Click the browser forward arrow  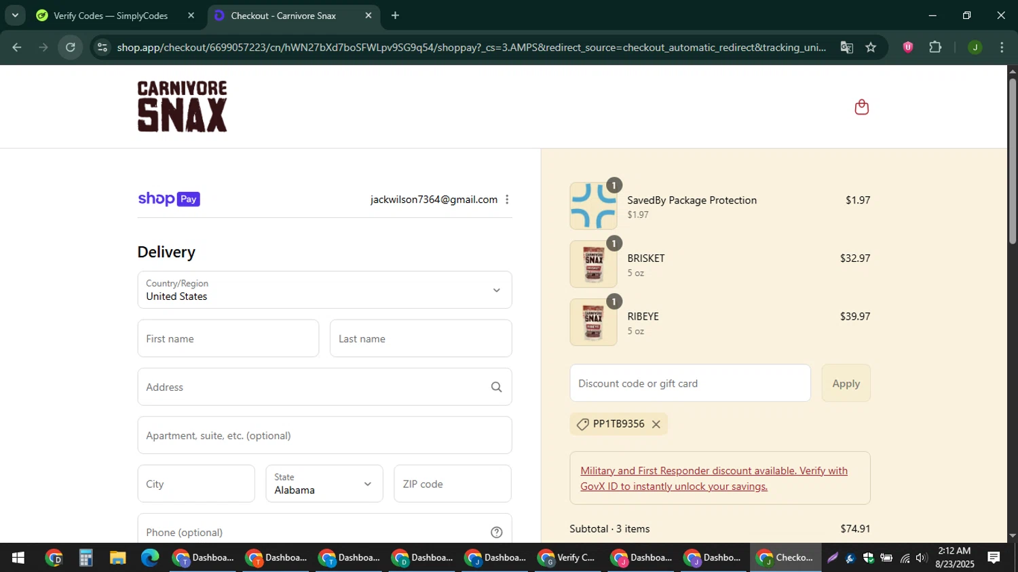click(x=43, y=47)
